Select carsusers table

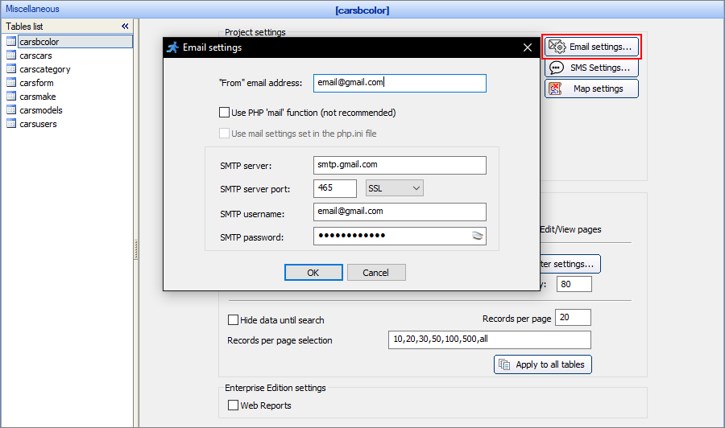click(x=38, y=124)
